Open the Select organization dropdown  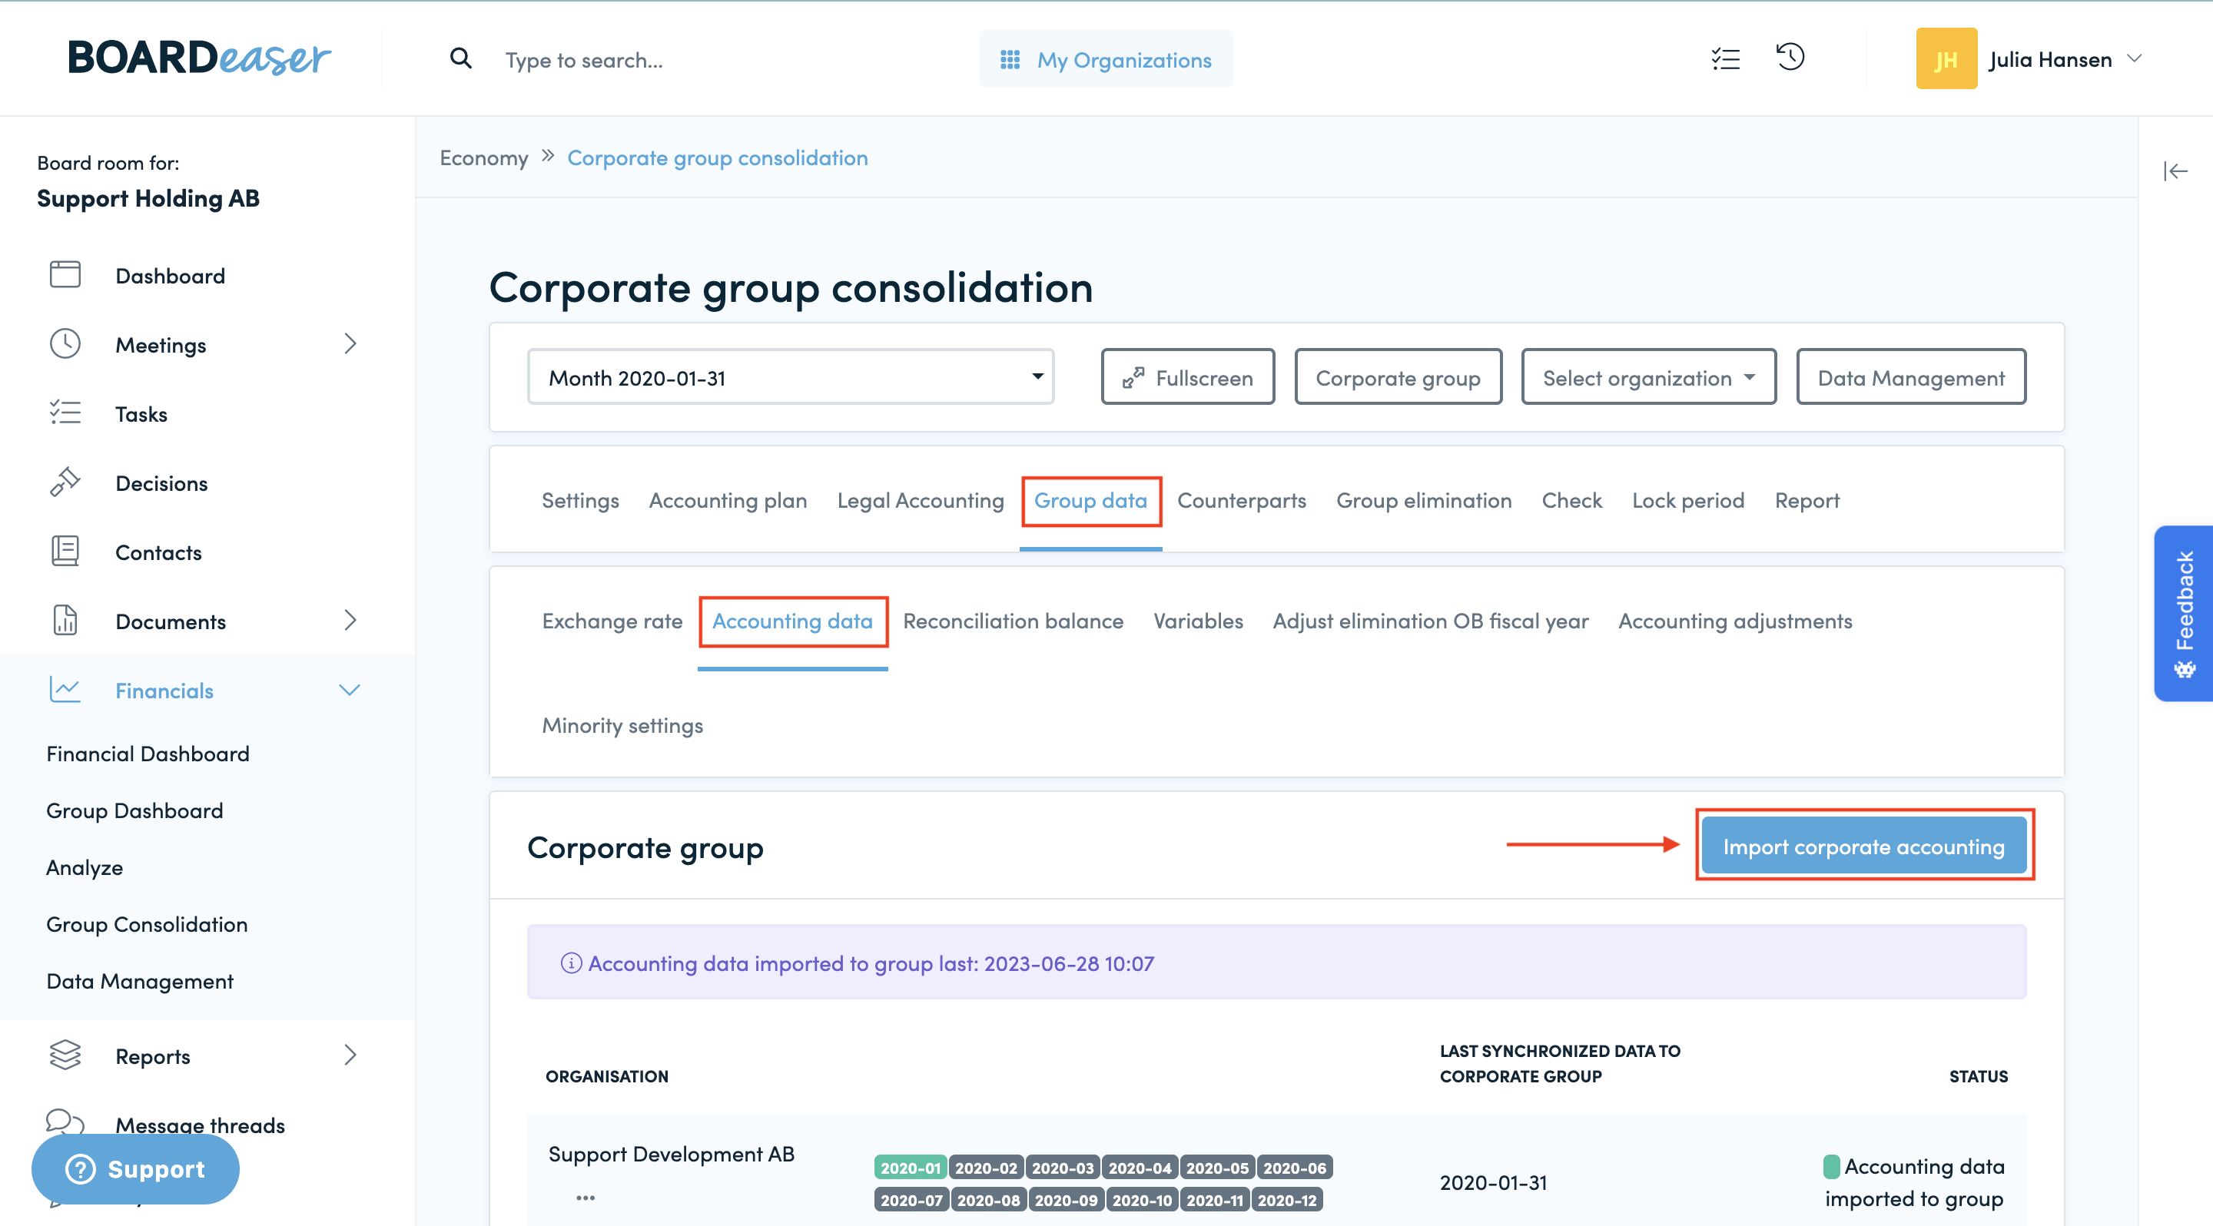(1648, 377)
